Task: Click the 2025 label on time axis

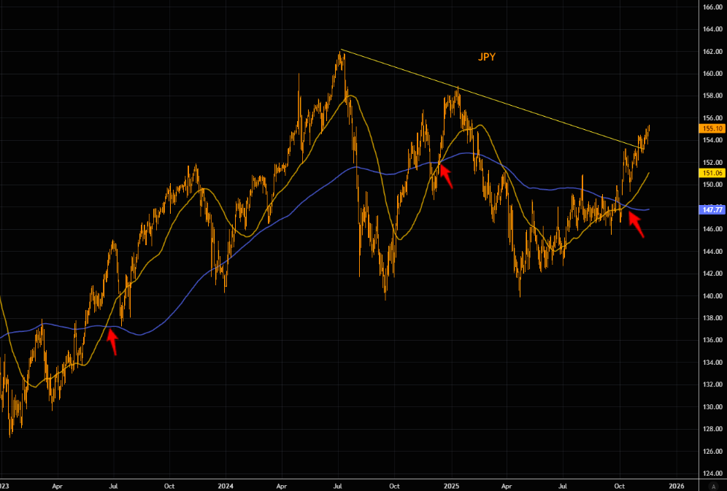Action: click(x=451, y=485)
